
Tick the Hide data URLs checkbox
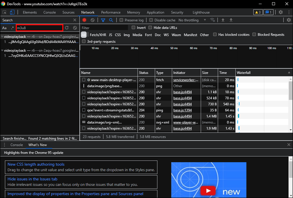[x=151, y=28]
